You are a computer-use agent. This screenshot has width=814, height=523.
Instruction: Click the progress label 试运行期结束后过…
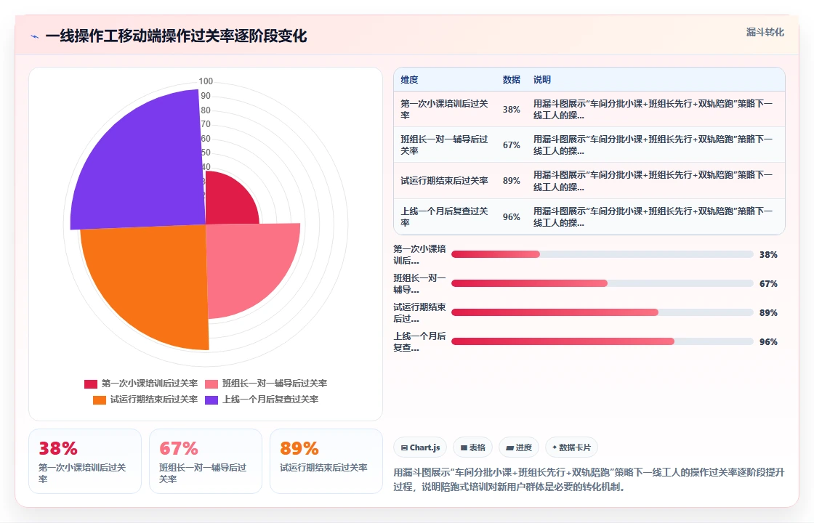419,313
